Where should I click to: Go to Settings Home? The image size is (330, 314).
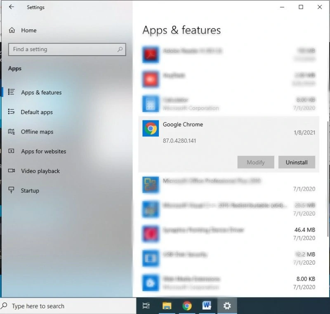[x=23, y=30]
